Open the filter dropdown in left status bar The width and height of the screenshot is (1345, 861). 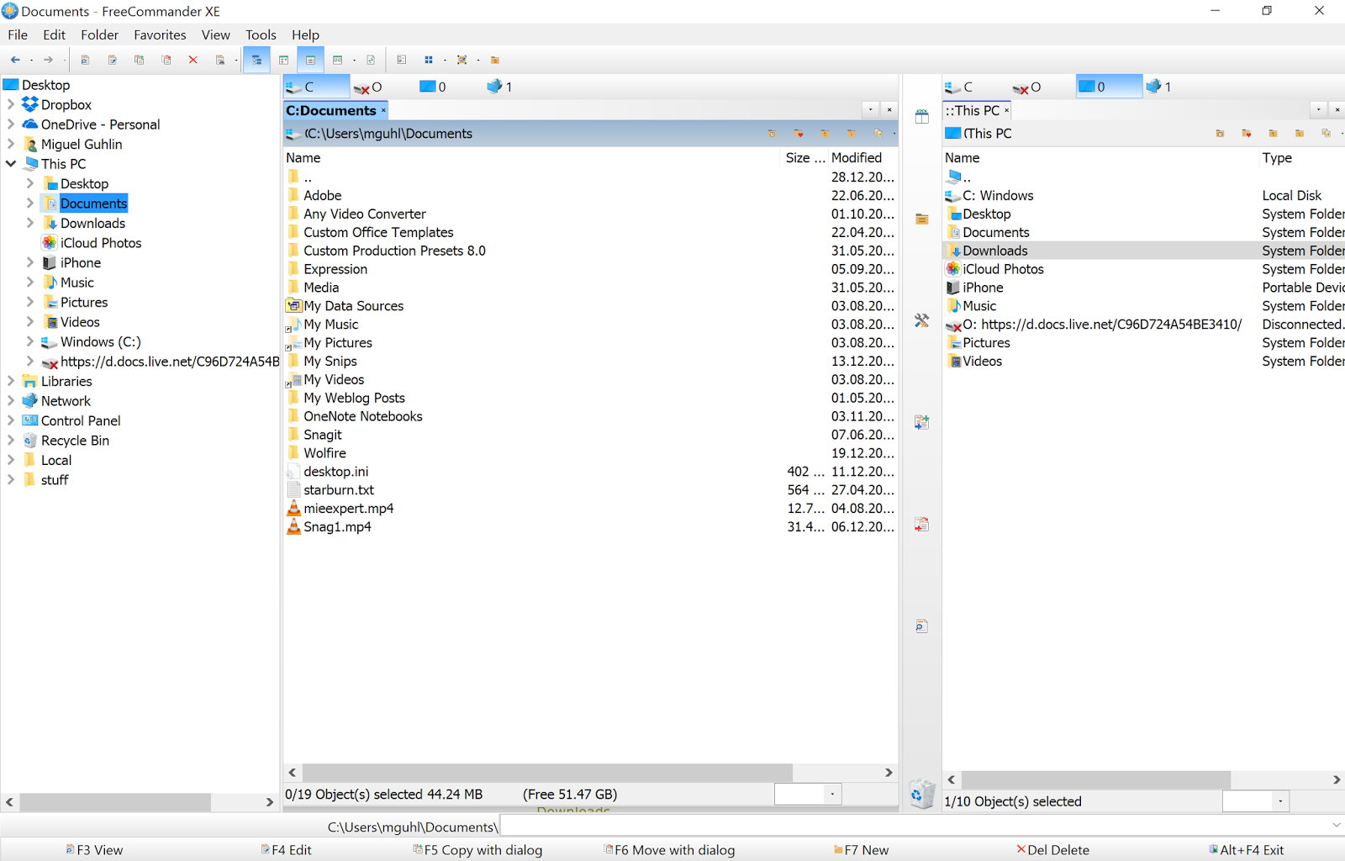832,794
